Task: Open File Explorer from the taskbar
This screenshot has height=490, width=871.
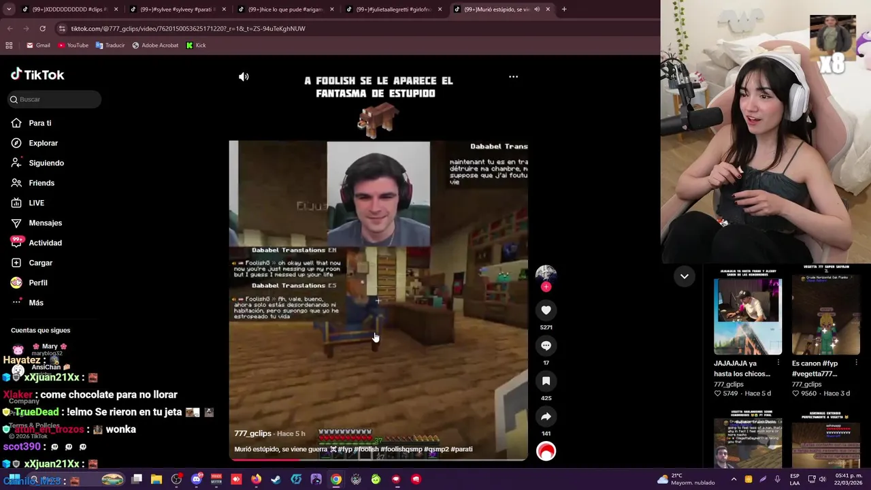Action: pos(157,480)
